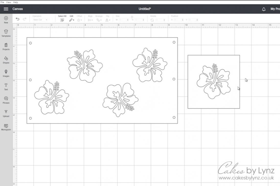Click the Undo arrow
280x186 pixels.
17,19
